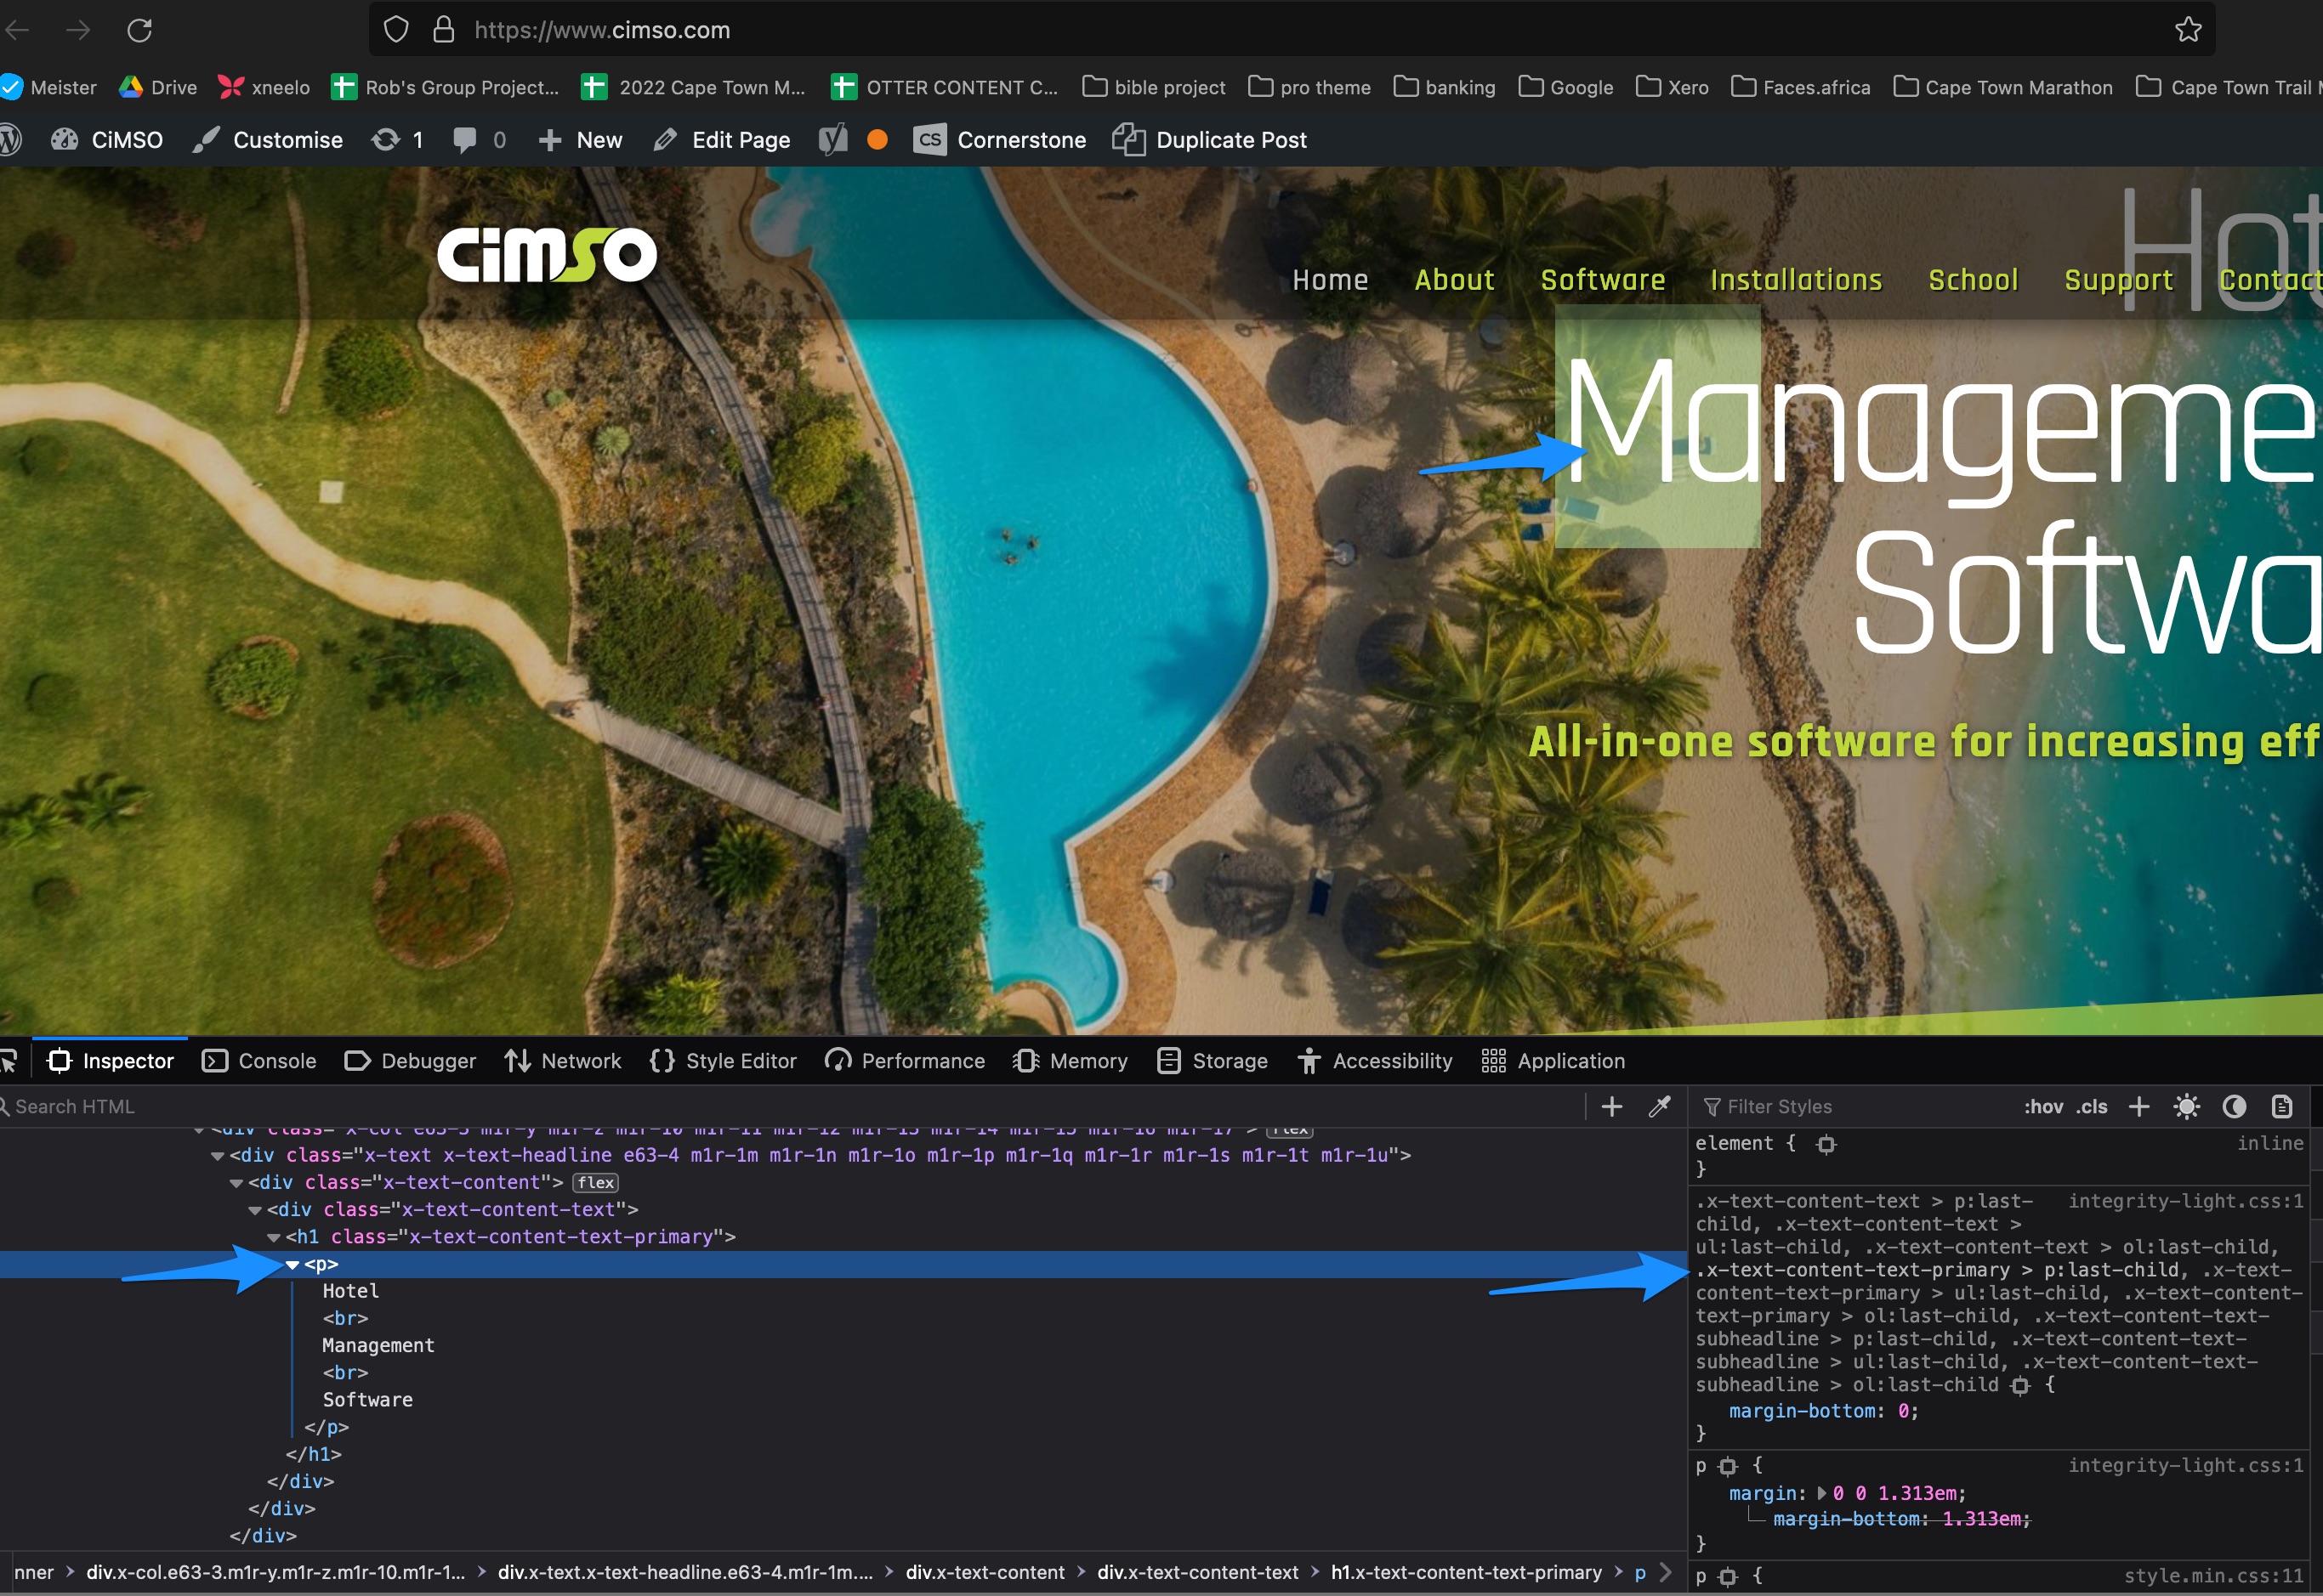The width and height of the screenshot is (2323, 1596).
Task: Click the Search HTML input field
Action: point(790,1106)
